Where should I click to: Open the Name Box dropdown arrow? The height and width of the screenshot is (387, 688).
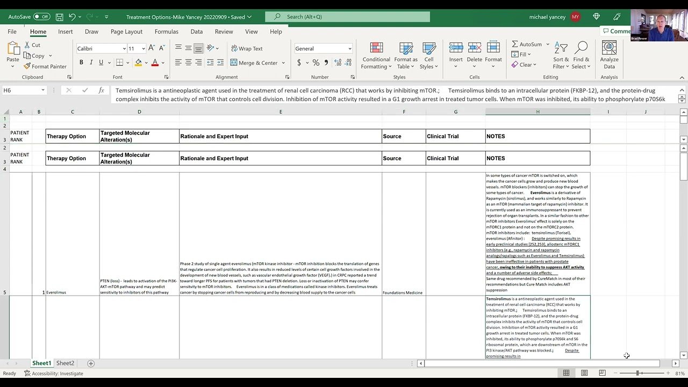click(42, 90)
